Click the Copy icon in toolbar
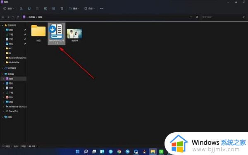 pyautogui.click(x=29, y=8)
